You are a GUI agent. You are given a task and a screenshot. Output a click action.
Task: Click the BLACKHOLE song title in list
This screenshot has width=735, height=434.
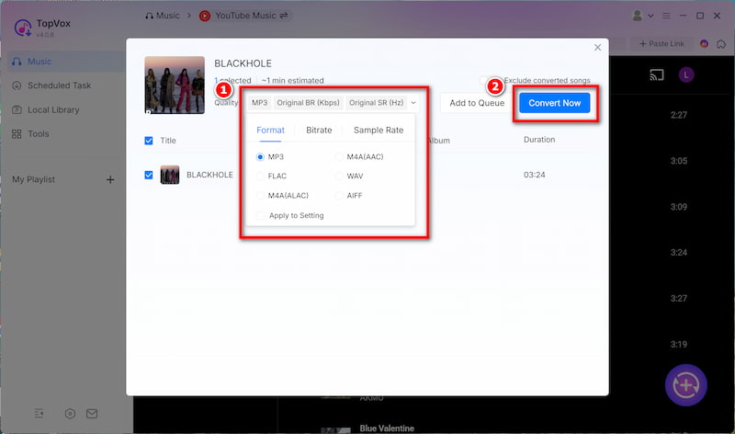coord(209,175)
